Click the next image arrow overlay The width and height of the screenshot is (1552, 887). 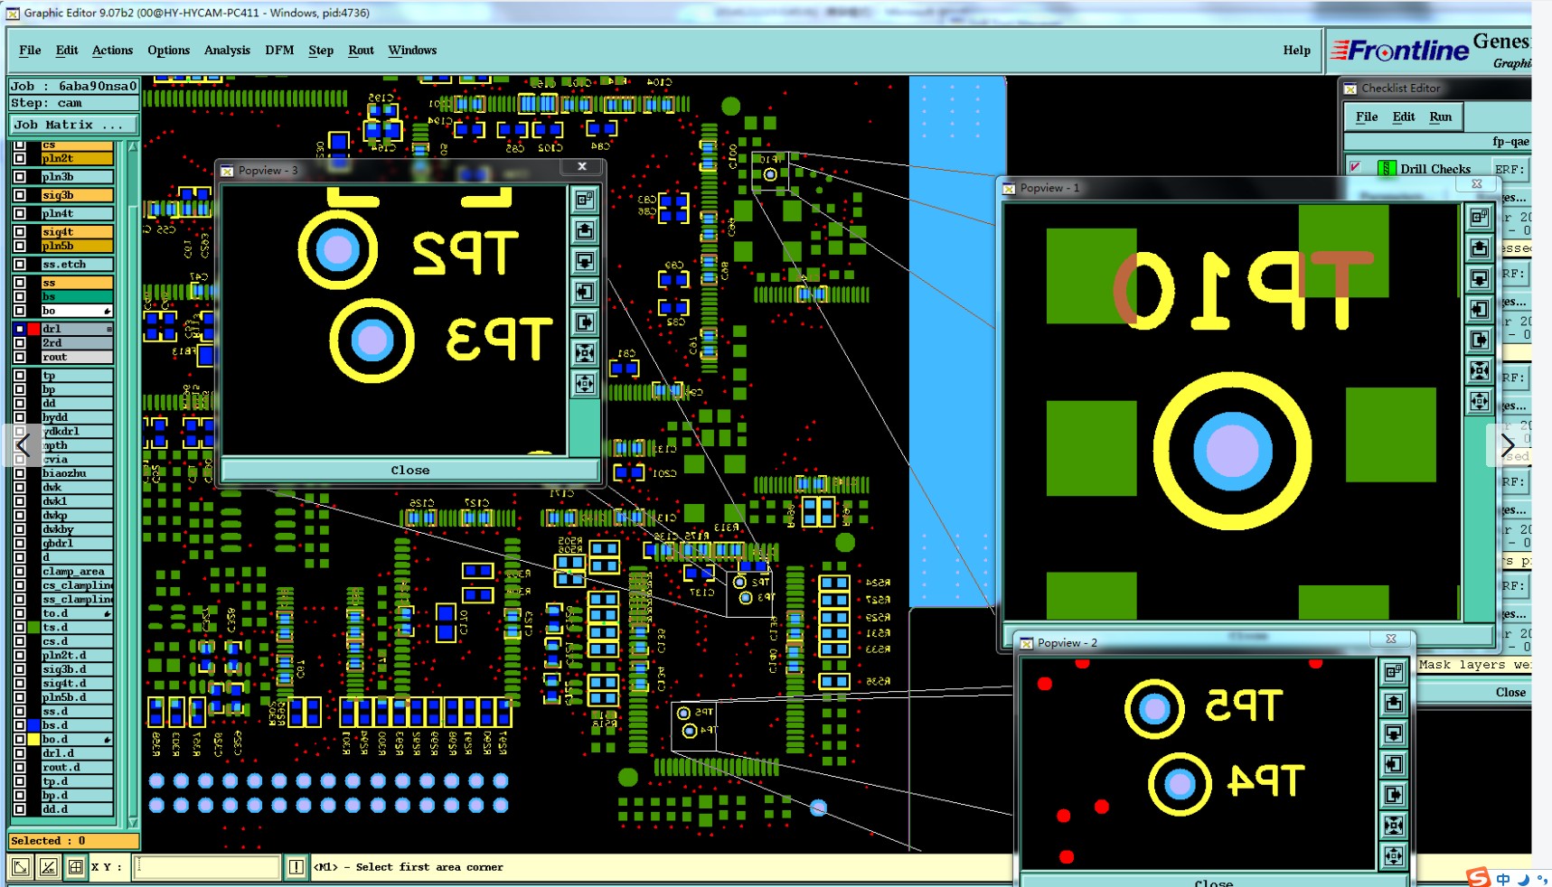[x=1508, y=444]
